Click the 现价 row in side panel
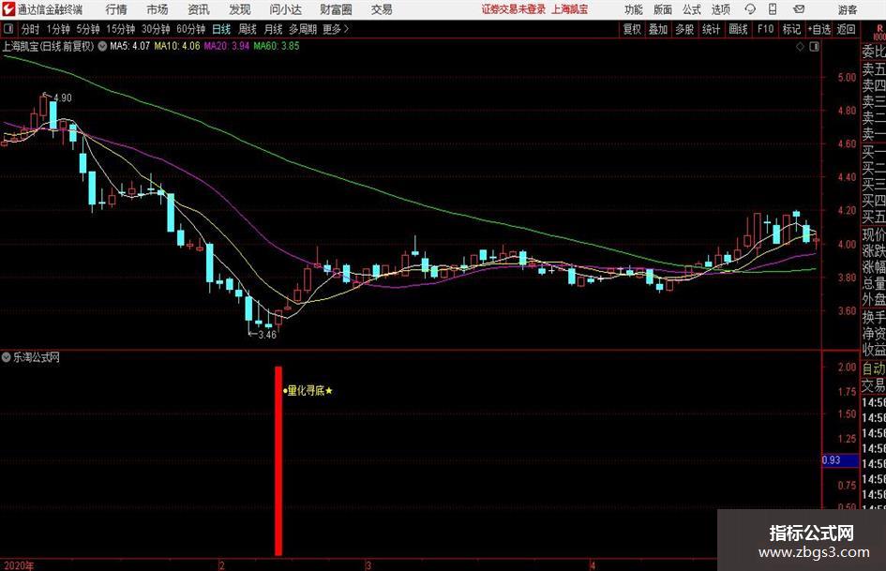The image size is (886, 571). click(874, 234)
